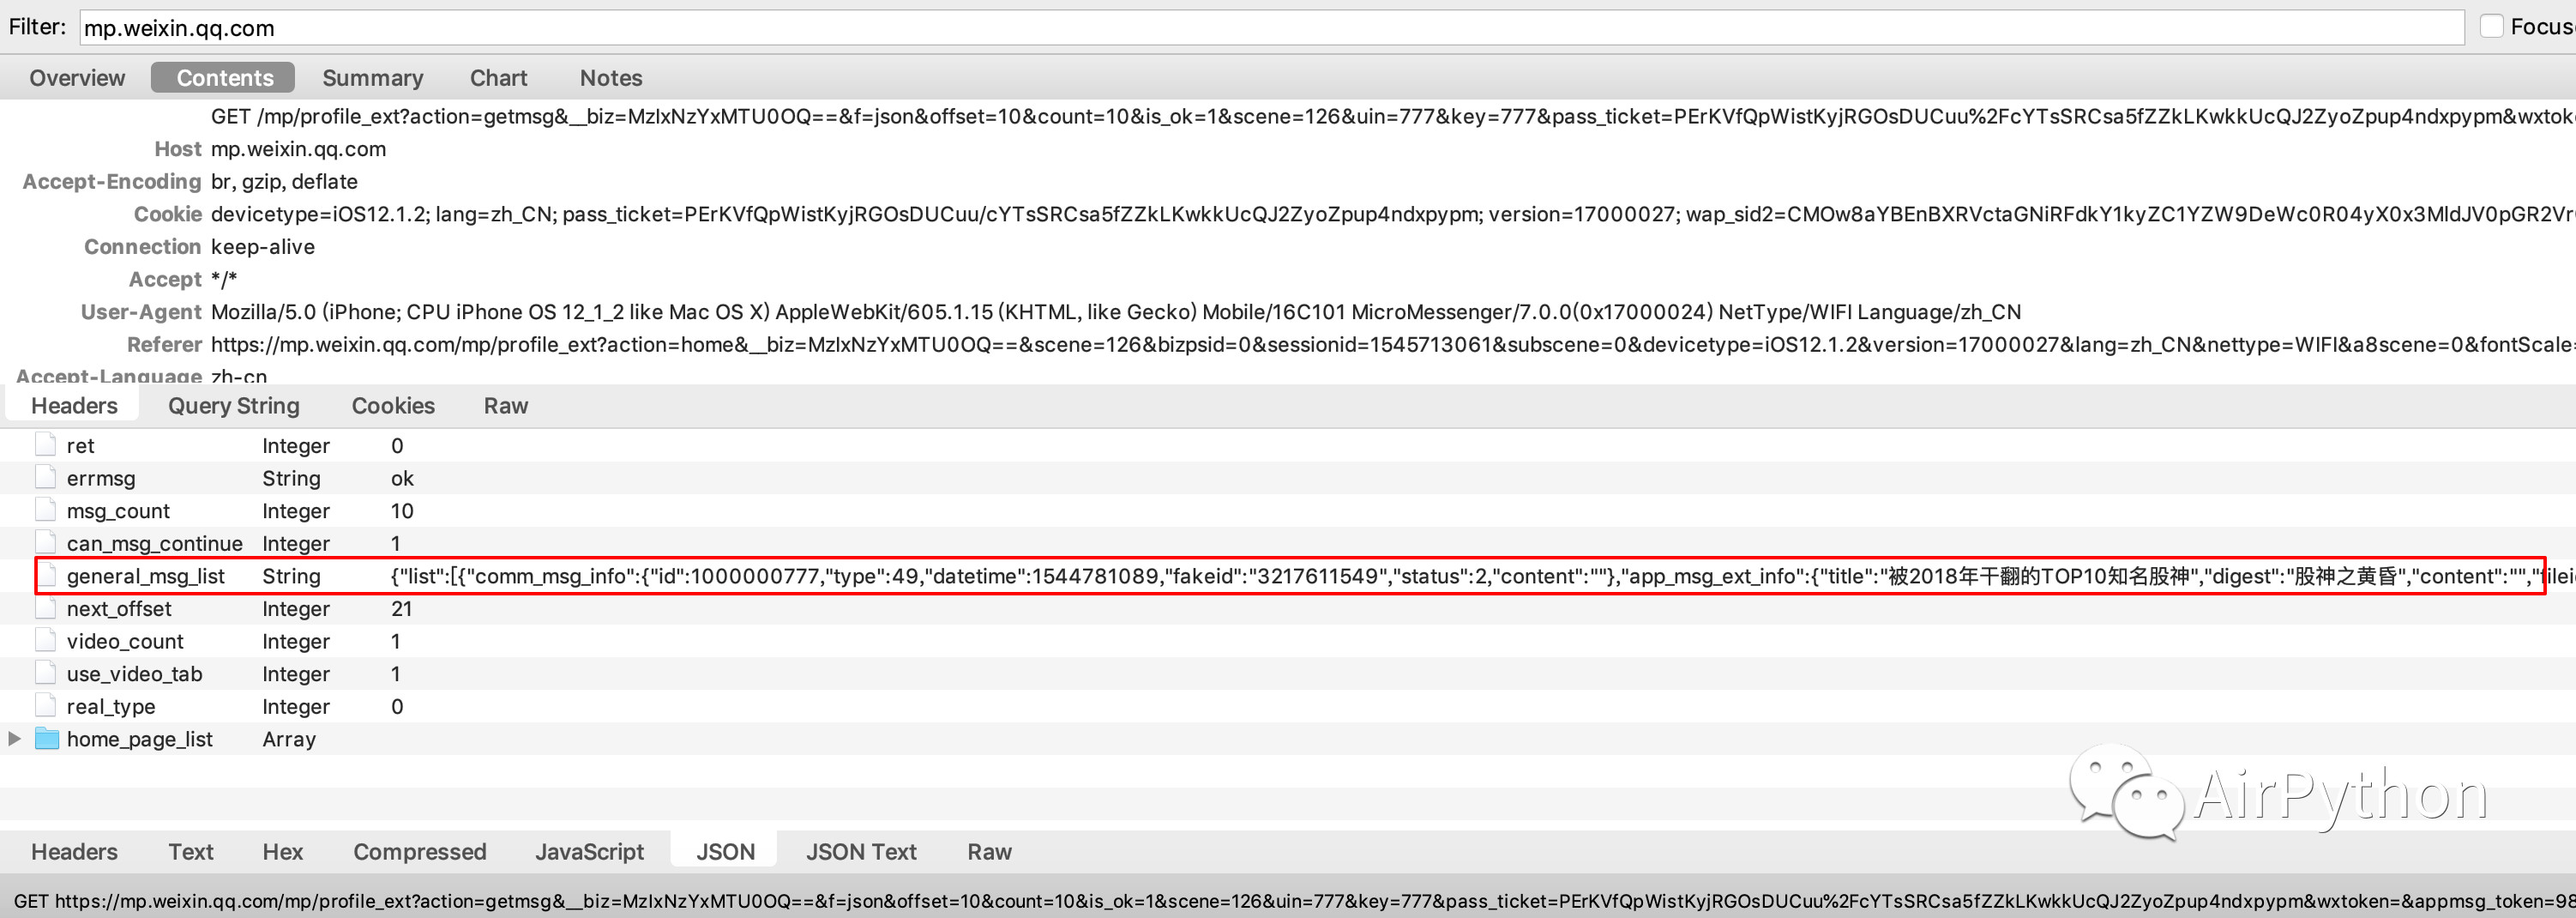The height and width of the screenshot is (918, 2576).
Task: Click the Cookie header value
Action: 1393,214
